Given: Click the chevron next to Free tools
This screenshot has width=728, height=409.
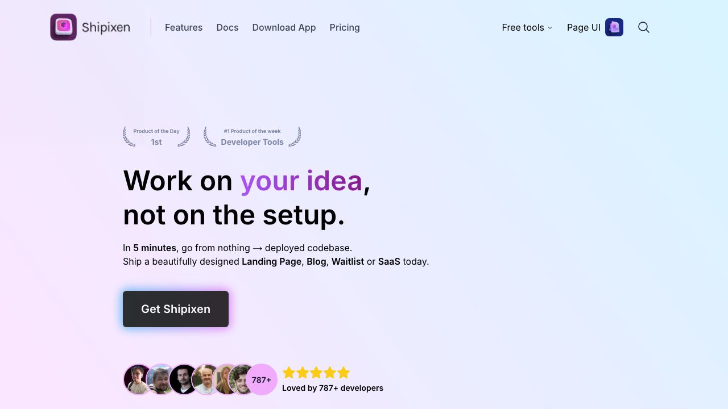Looking at the screenshot, I should point(550,28).
